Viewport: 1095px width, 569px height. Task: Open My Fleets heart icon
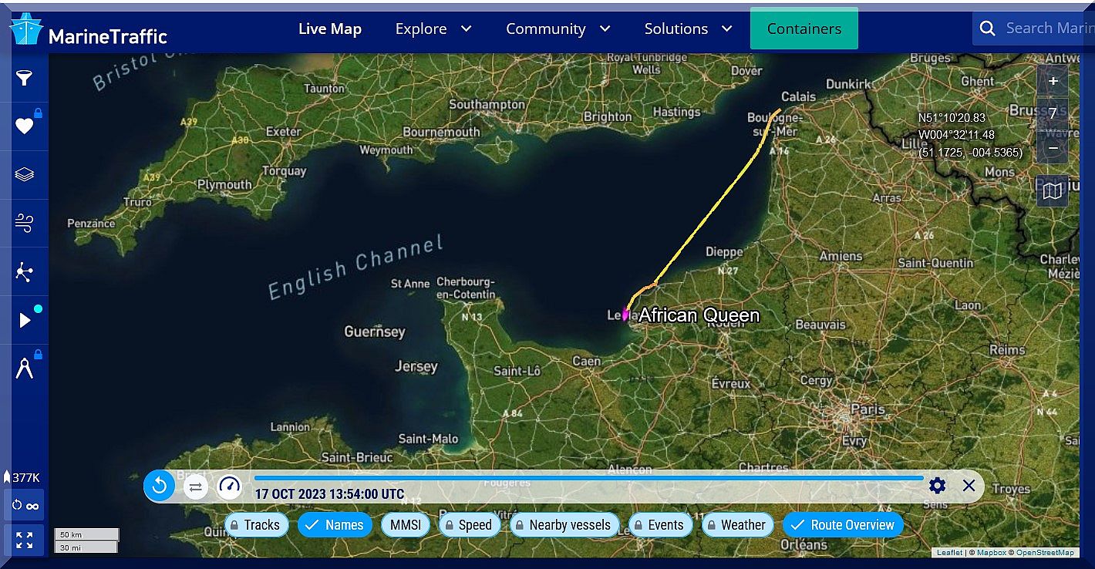click(x=25, y=126)
